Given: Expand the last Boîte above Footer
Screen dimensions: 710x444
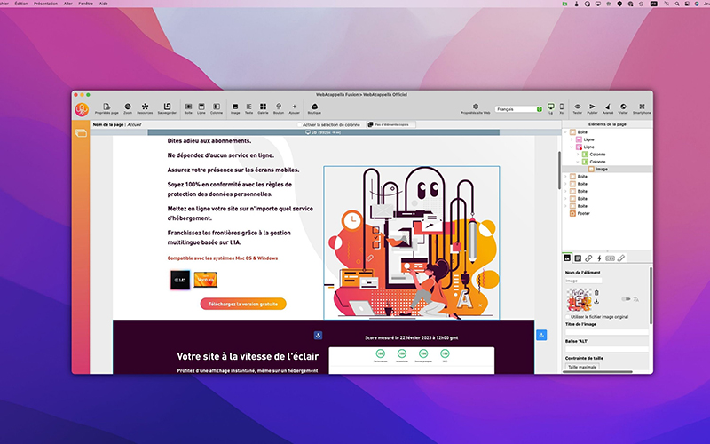Looking at the screenshot, I should click(565, 206).
